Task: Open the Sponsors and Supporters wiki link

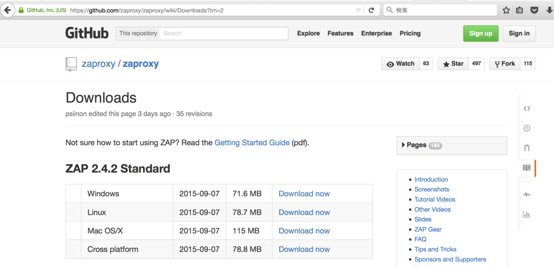Action: click(450, 259)
